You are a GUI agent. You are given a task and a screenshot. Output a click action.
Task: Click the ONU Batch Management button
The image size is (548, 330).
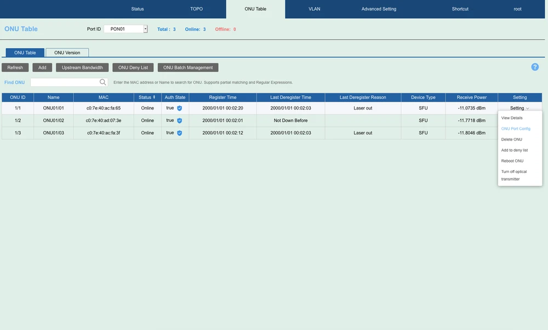click(188, 67)
